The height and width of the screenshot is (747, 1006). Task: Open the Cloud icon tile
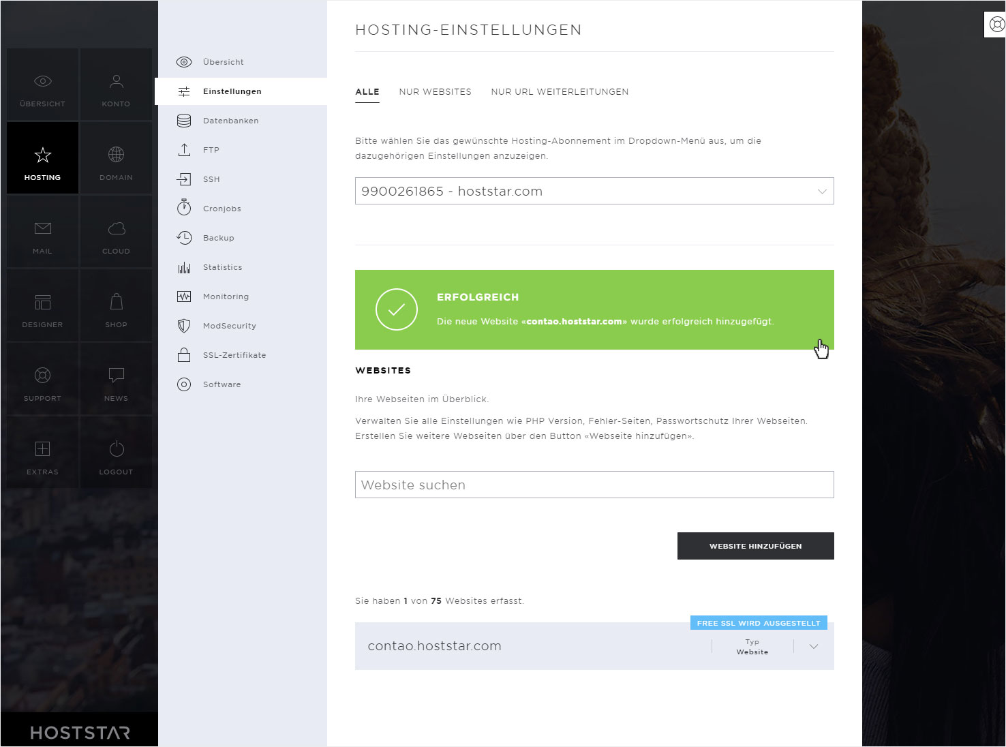[116, 232]
